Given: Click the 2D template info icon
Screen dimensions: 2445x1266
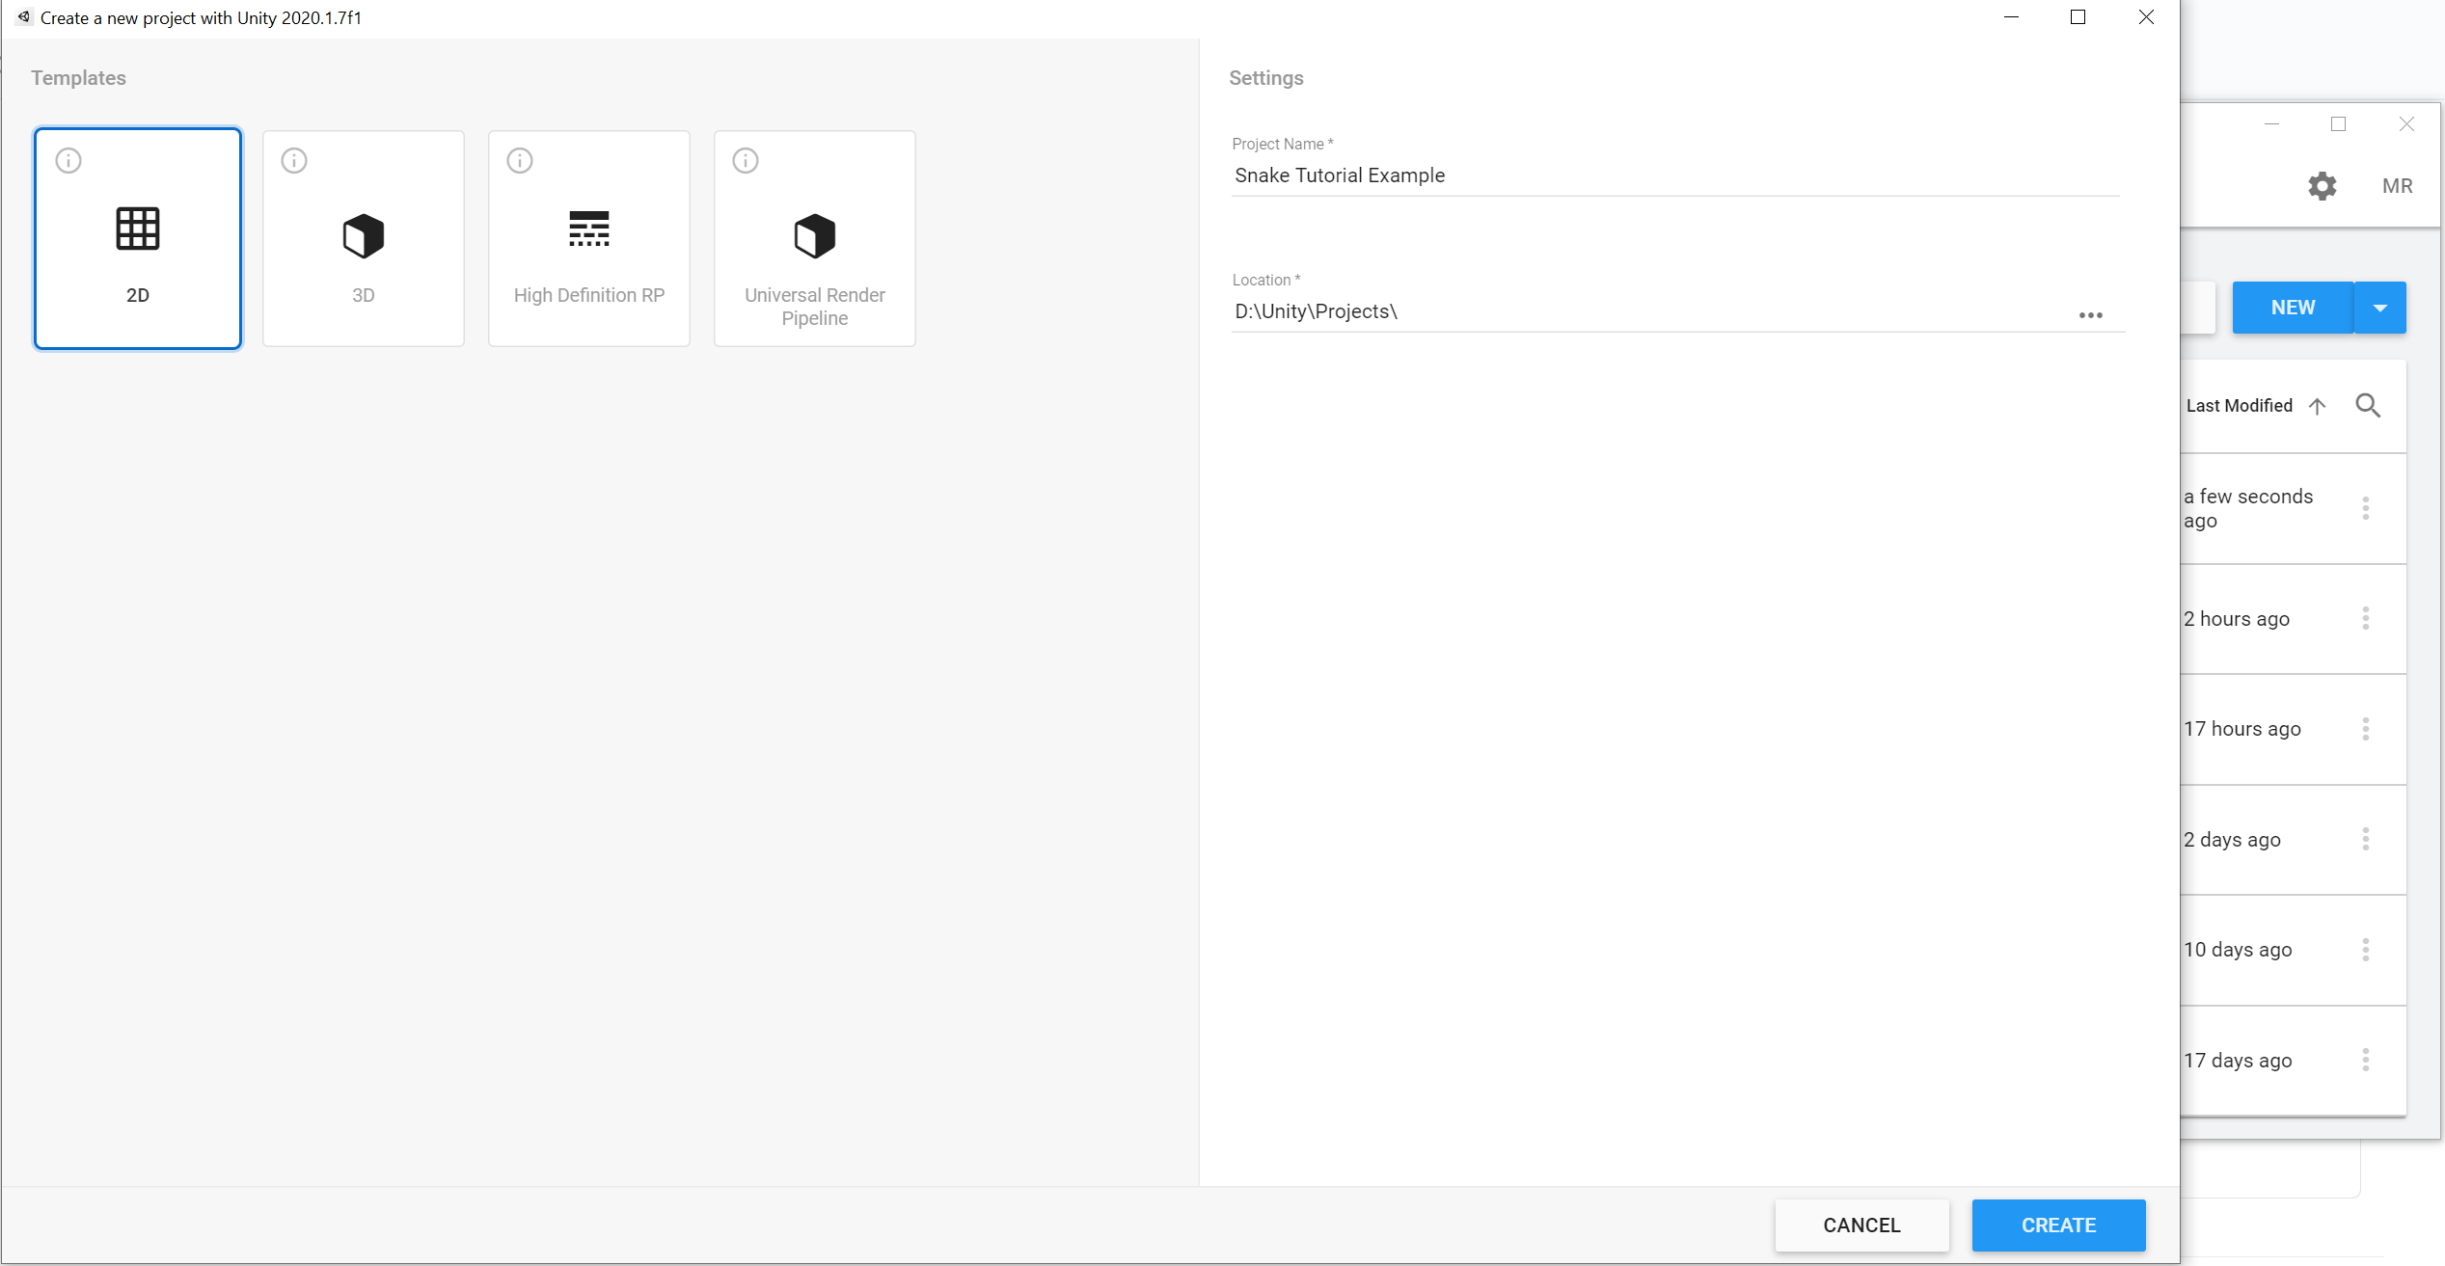Looking at the screenshot, I should pos(68,160).
